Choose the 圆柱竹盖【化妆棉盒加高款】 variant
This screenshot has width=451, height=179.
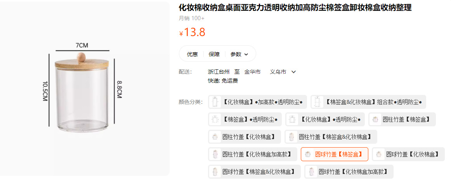tap(253, 154)
